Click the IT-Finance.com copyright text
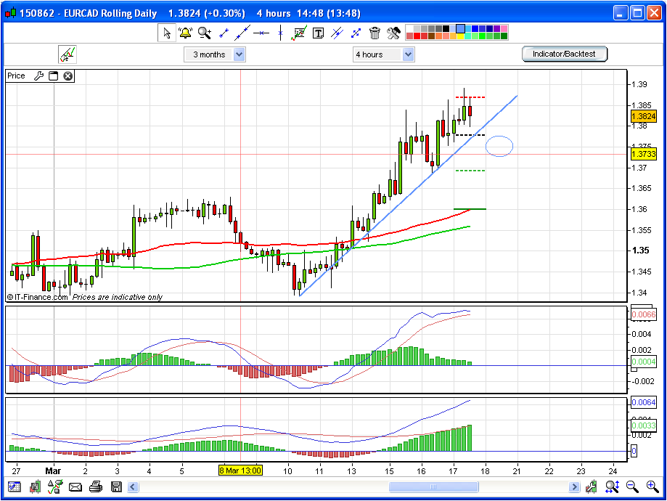 (x=38, y=297)
